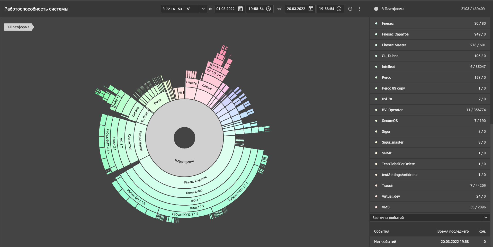
Task: Click the refresh icon in header
Action: 350,9
